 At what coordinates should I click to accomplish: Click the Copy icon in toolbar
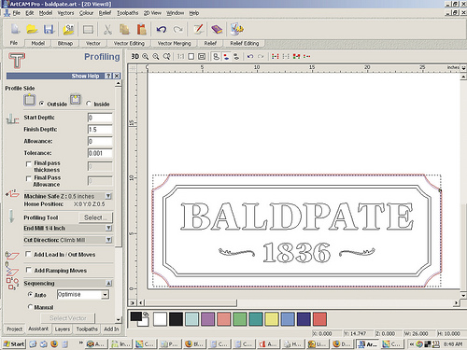point(124,29)
